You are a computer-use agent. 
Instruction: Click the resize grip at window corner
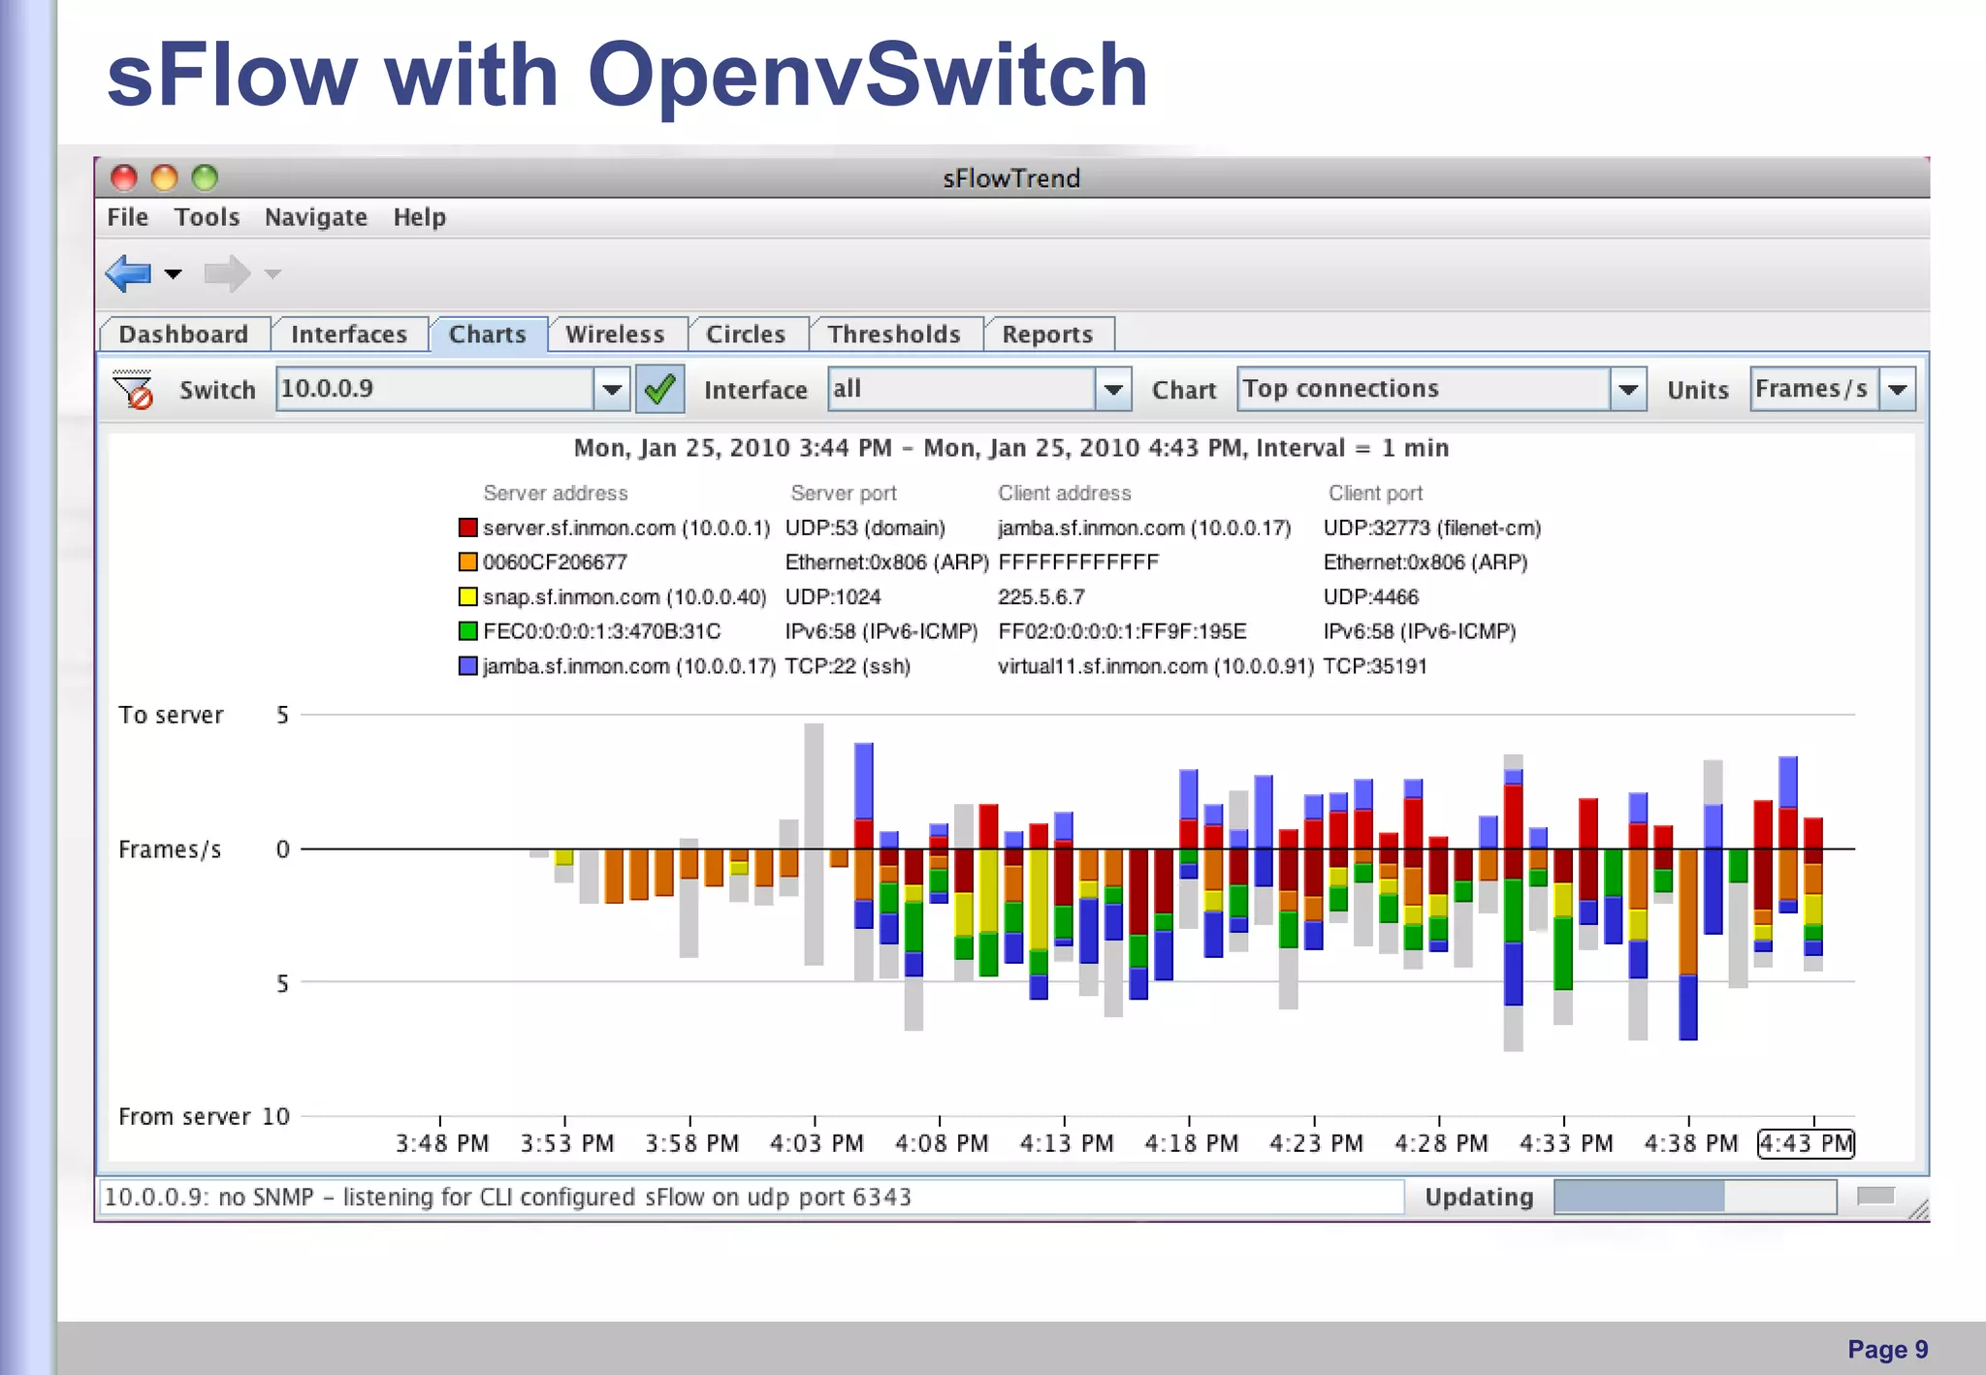(x=1918, y=1209)
